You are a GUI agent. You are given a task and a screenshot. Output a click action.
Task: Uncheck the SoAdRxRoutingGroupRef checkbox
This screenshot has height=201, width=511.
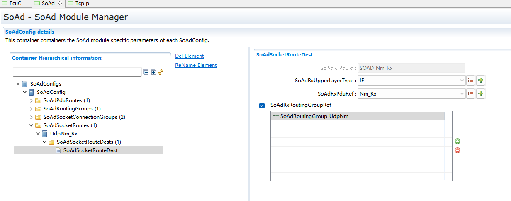click(x=262, y=105)
